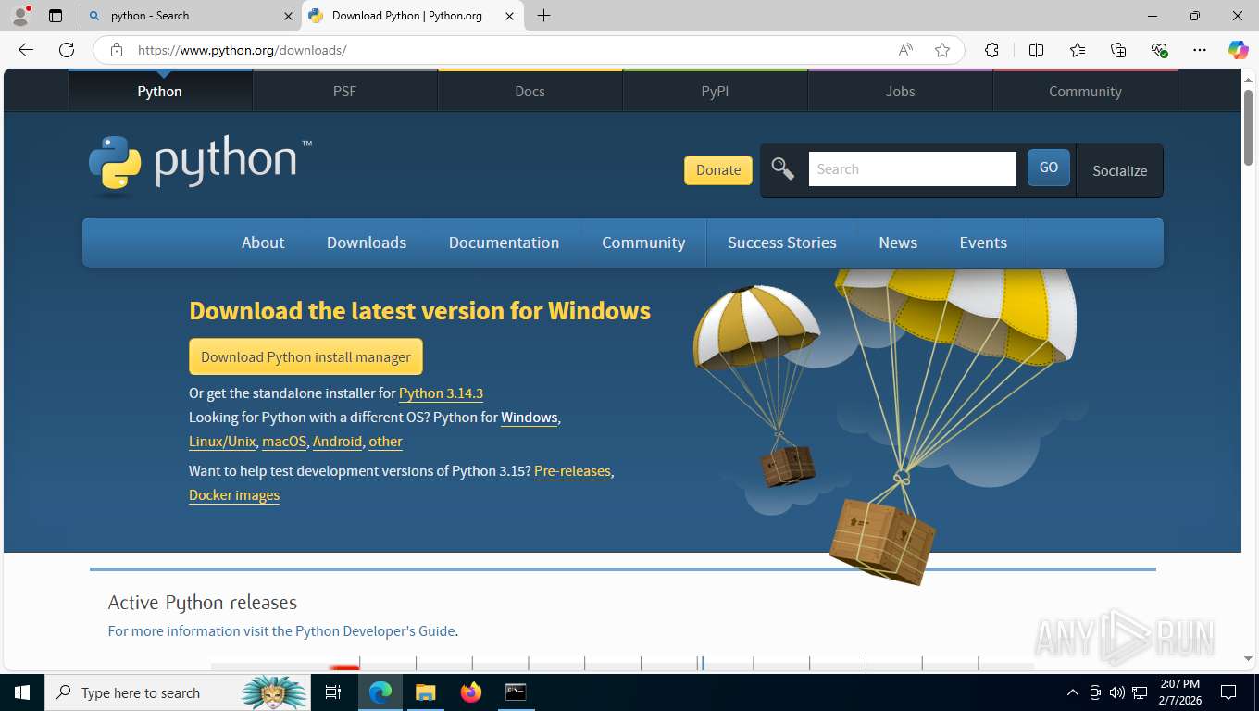Image resolution: width=1259 pixels, height=711 pixels.
Task: Open the Documentation menu
Action: [x=504, y=243]
